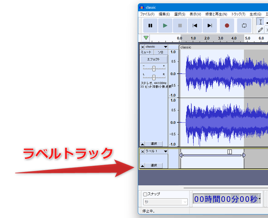Click the 停止中。 status bar text

click(149, 211)
